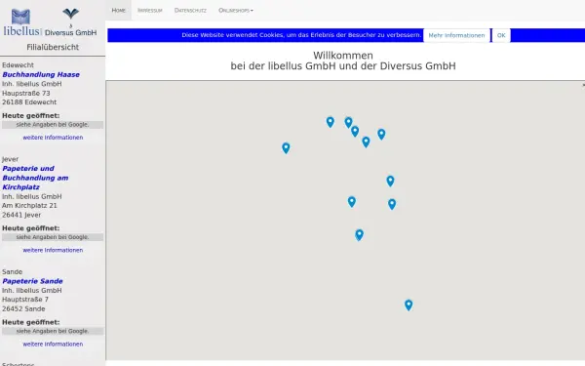Click the Diversus GmbH bird logo
The image size is (585, 366).
[70, 22]
